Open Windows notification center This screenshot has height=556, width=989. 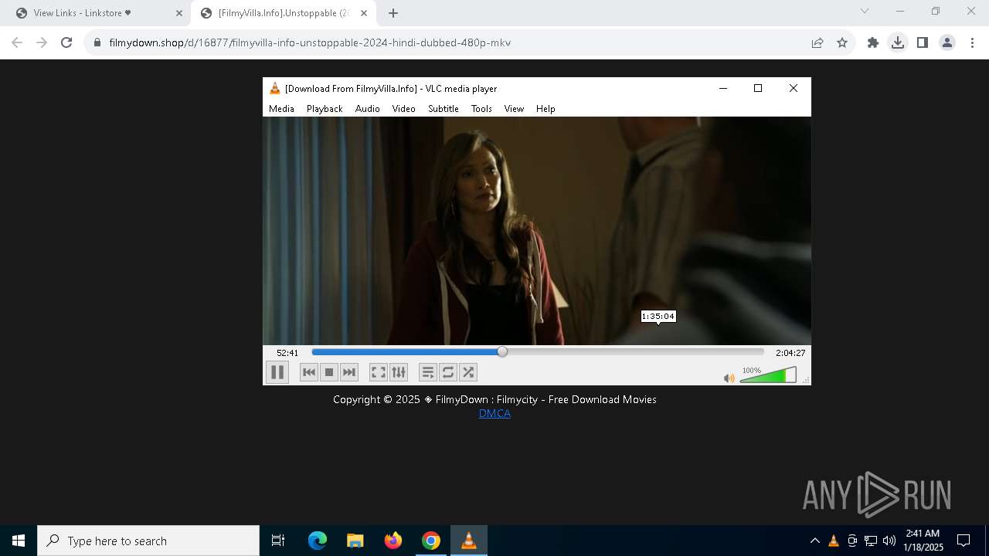point(964,541)
